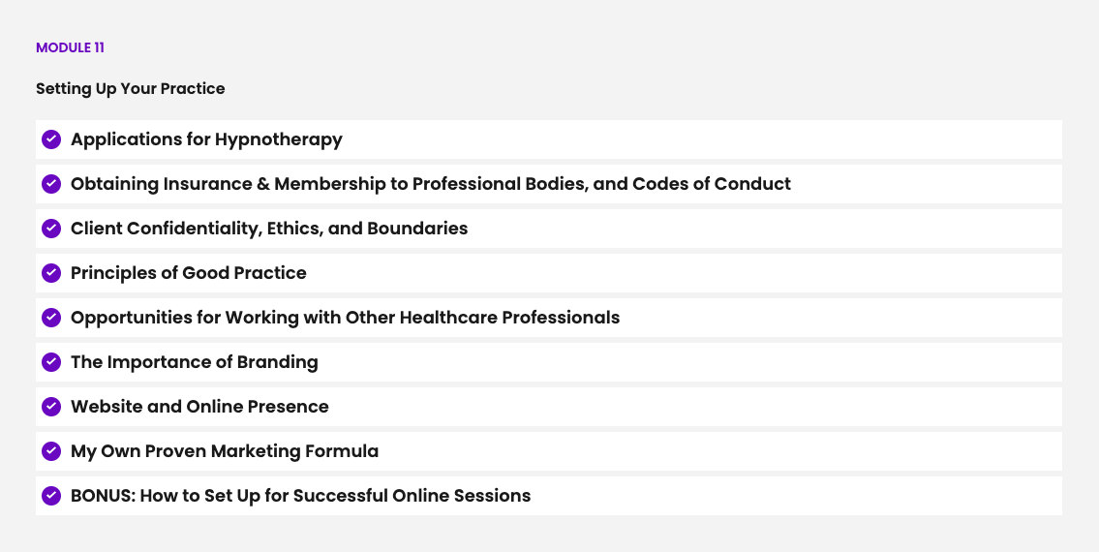
Task: Click checkmark icon beside Website and Online Presence
Action: coord(51,407)
